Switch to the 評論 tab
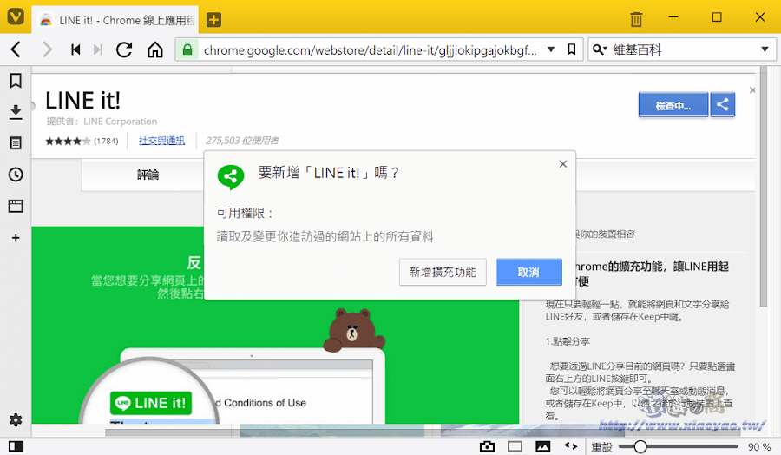Viewport: 781px width, 455px height. (148, 175)
